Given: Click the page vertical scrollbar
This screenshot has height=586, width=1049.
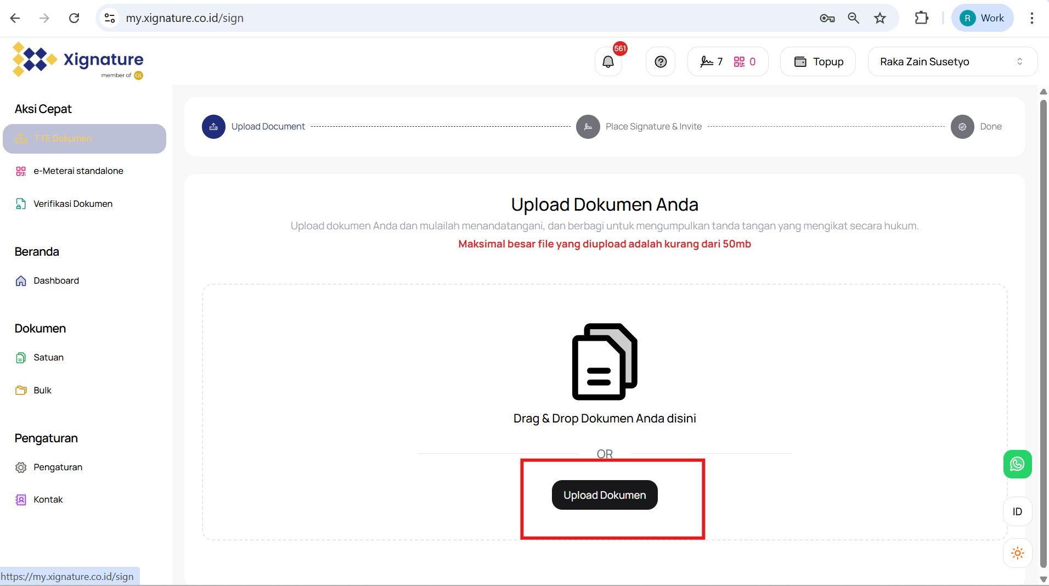Looking at the screenshot, I should (x=1043, y=329).
